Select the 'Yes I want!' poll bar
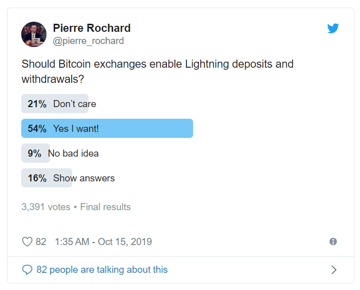This screenshot has width=360, height=290. pyautogui.click(x=107, y=128)
